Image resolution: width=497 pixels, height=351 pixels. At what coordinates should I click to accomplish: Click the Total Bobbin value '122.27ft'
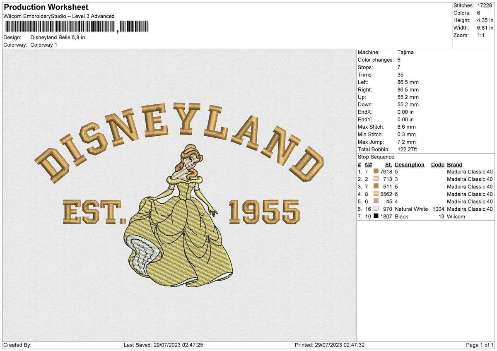(x=408, y=149)
